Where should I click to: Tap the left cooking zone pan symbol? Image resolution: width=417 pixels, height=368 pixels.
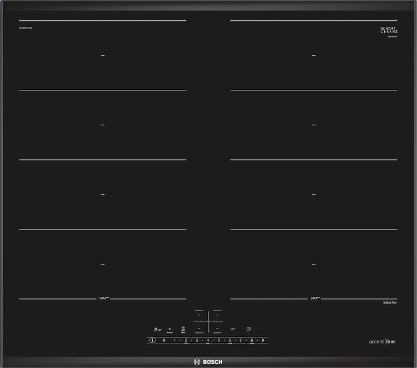[103, 298]
